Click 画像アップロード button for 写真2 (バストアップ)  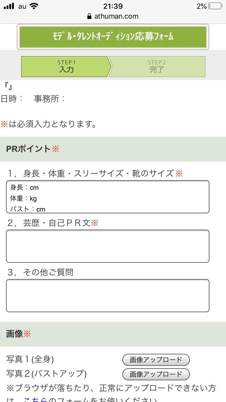pyautogui.click(x=156, y=374)
